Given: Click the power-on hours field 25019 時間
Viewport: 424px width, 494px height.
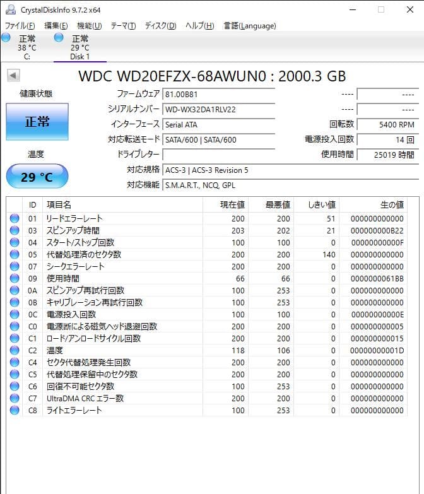Looking at the screenshot, I should (388, 155).
